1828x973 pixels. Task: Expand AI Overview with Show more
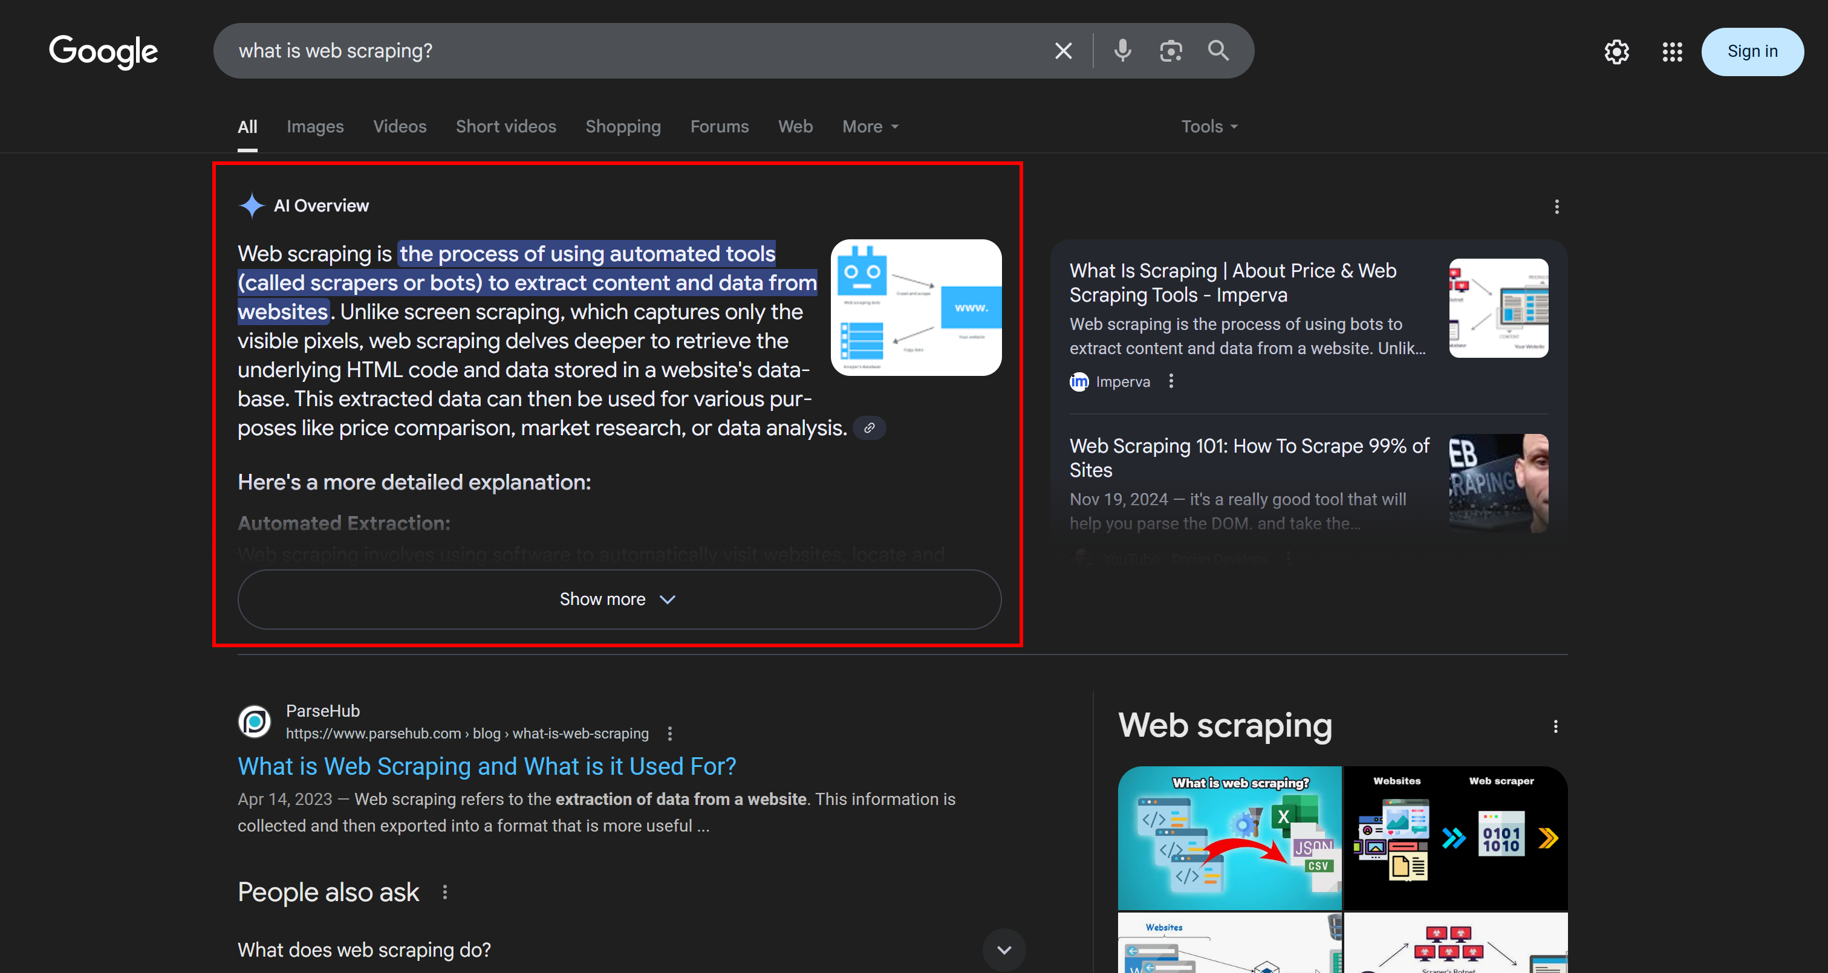point(619,600)
